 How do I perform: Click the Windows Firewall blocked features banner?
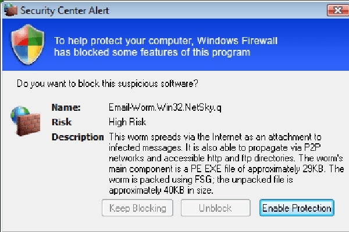coord(176,45)
